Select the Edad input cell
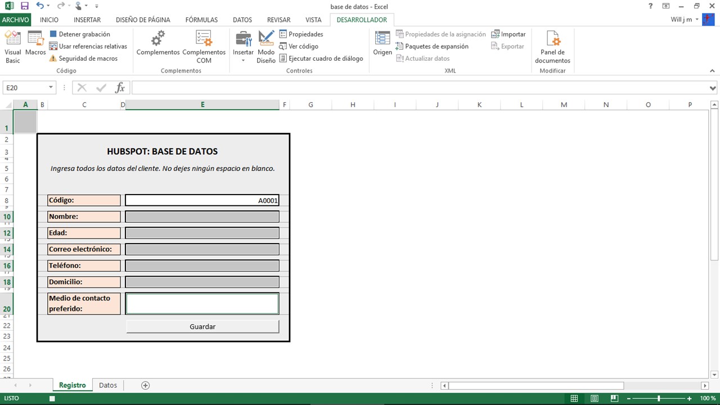This screenshot has width=720, height=405. click(x=202, y=233)
